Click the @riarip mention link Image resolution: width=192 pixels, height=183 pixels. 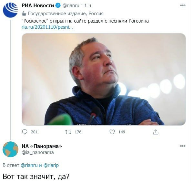pyautogui.click(x=51, y=165)
